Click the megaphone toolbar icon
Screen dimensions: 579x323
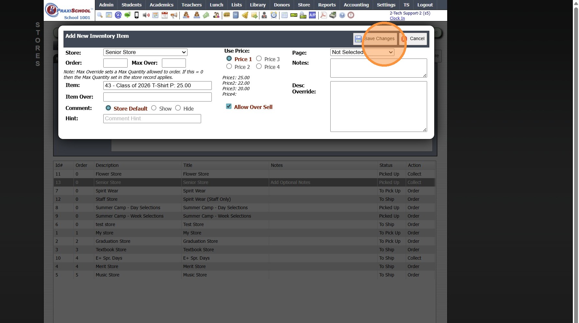pos(174,15)
